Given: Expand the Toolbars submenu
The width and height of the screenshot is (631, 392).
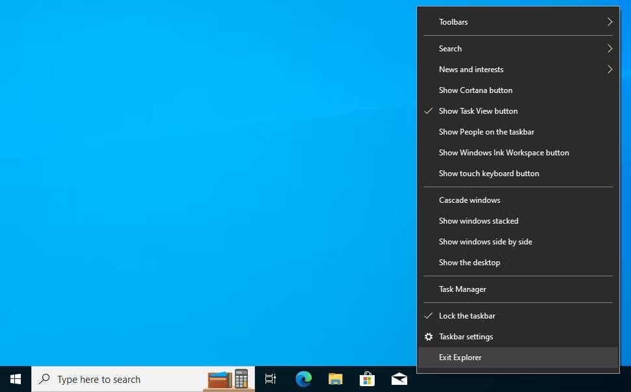Looking at the screenshot, I should [x=453, y=22].
